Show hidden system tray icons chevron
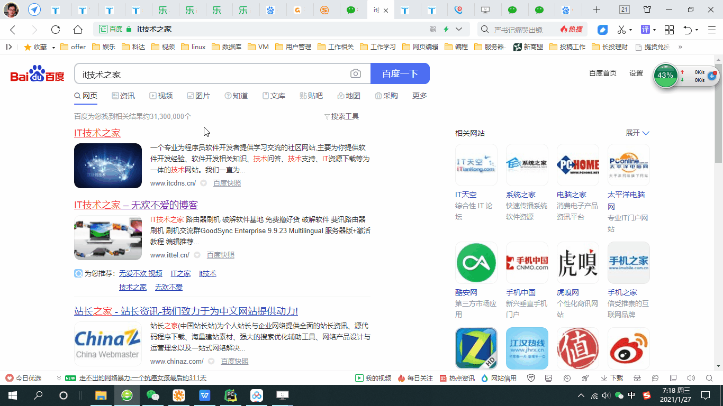Image resolution: width=723 pixels, height=406 pixels. point(581,395)
